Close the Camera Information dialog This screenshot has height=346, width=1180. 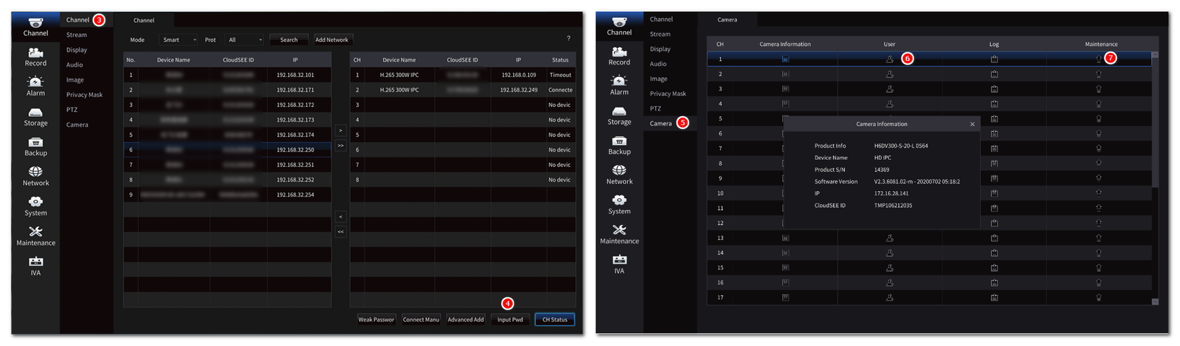[972, 124]
